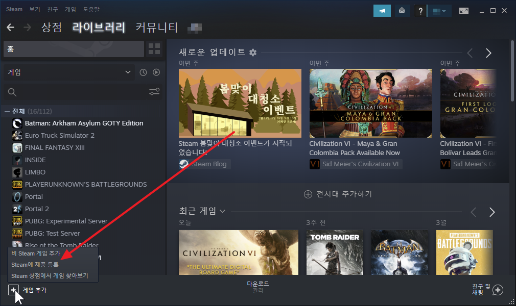Click the forward navigation arrow

coord(27,27)
